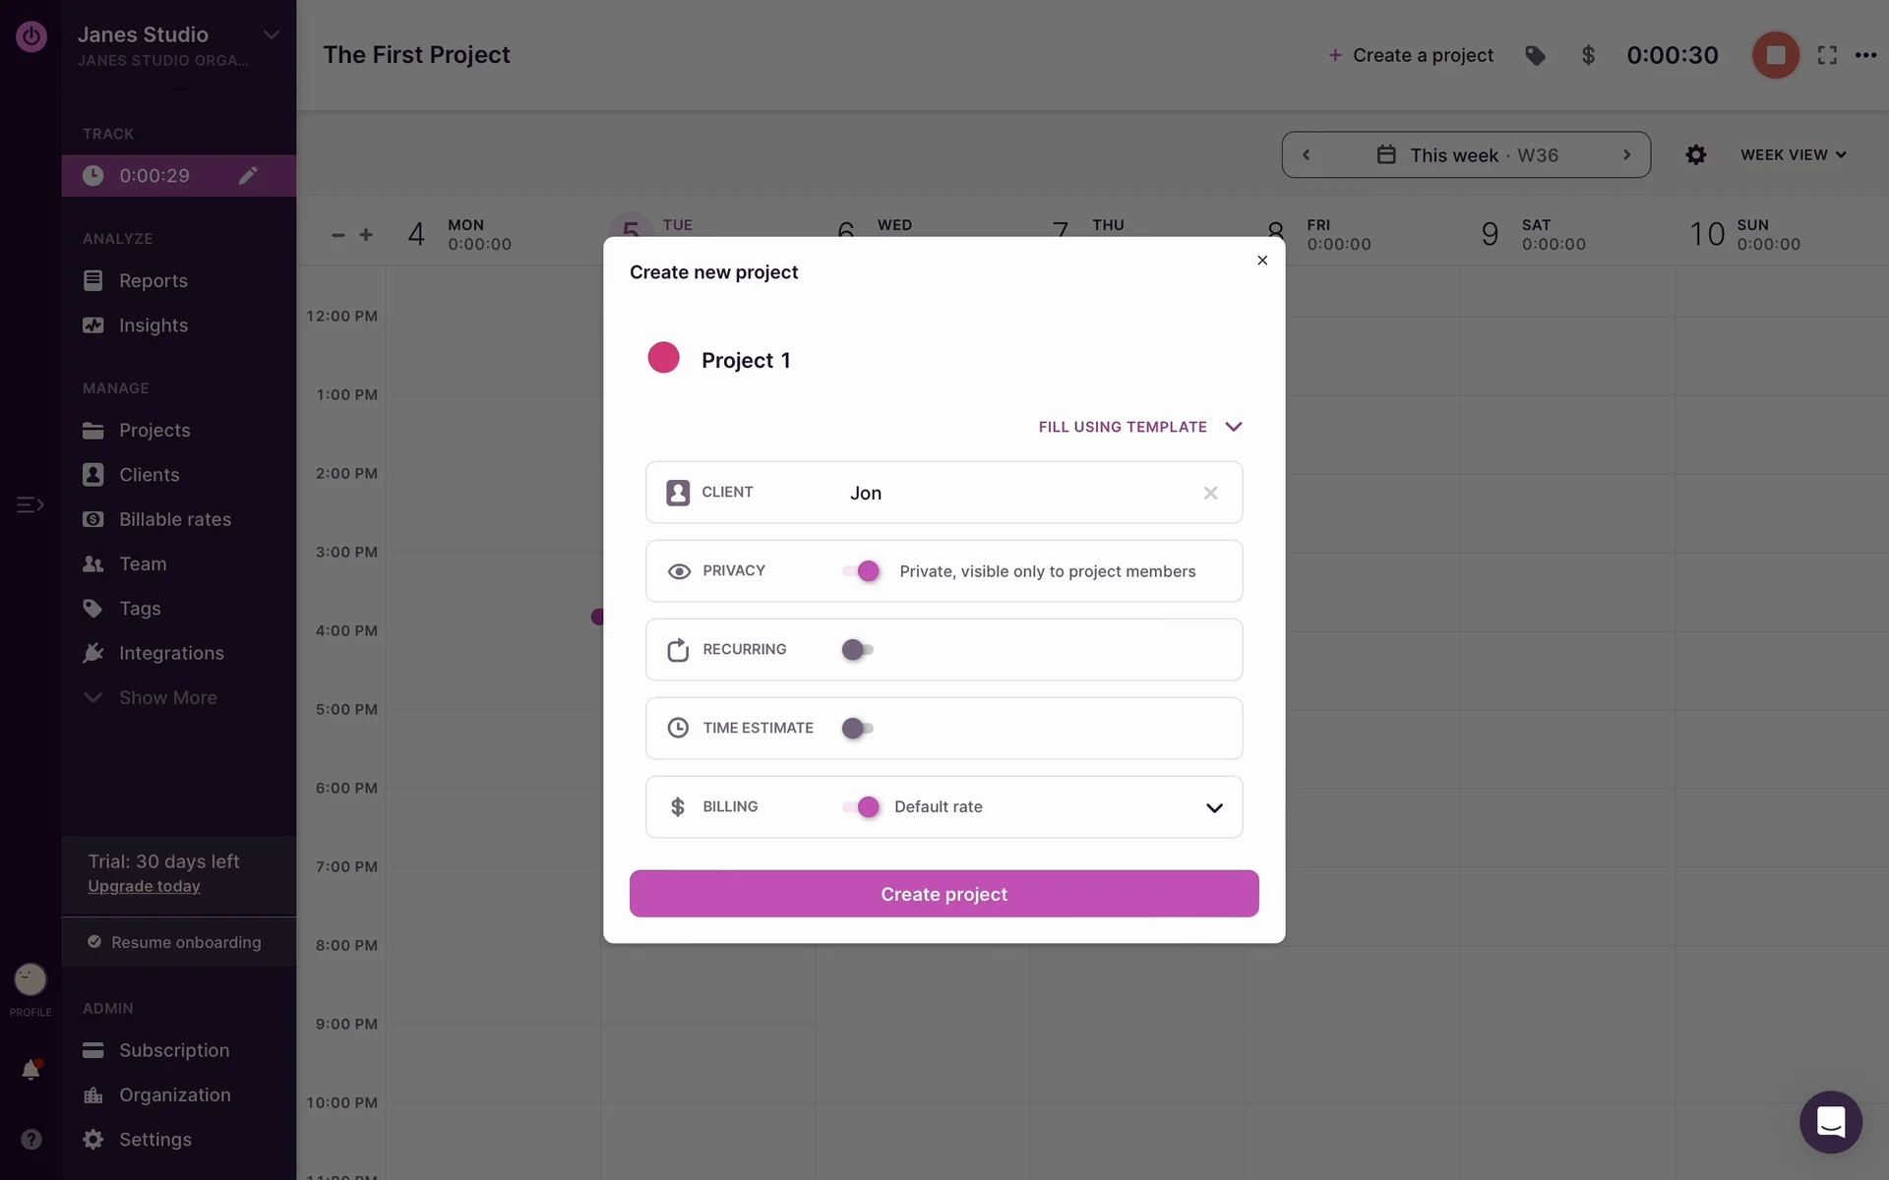
Task: Go to Billable rates in sidebar
Action: tap(174, 519)
